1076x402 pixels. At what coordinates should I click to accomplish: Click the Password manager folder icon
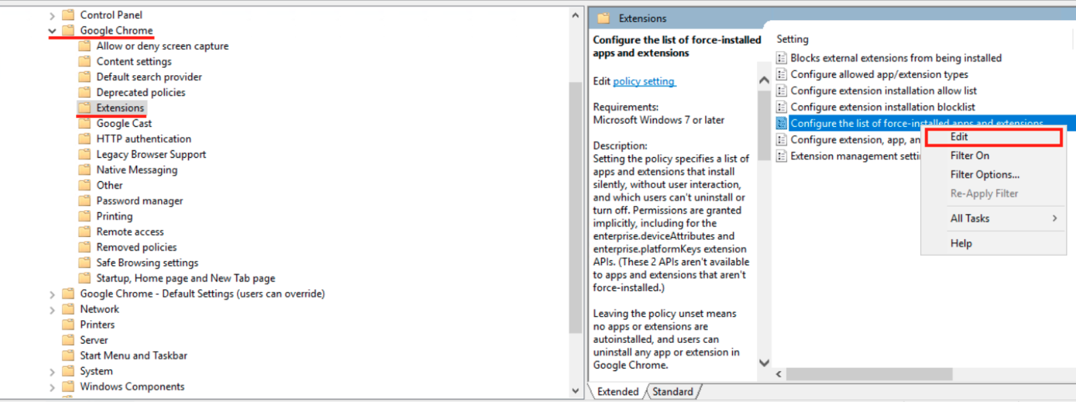click(x=85, y=200)
